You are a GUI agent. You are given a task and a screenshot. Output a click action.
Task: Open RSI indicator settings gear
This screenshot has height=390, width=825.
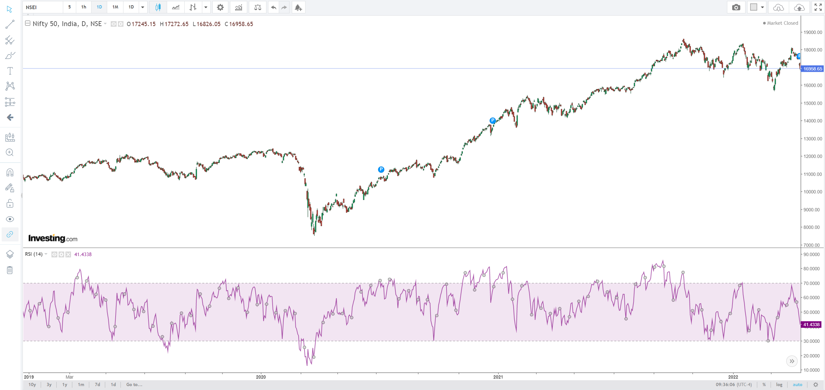61,254
